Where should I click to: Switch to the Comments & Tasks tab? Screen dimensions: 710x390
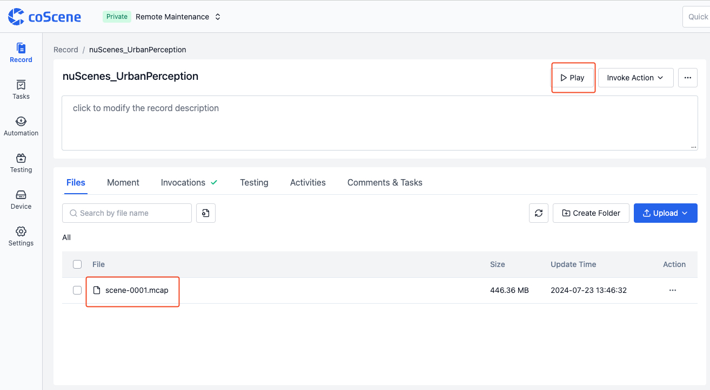tap(385, 182)
